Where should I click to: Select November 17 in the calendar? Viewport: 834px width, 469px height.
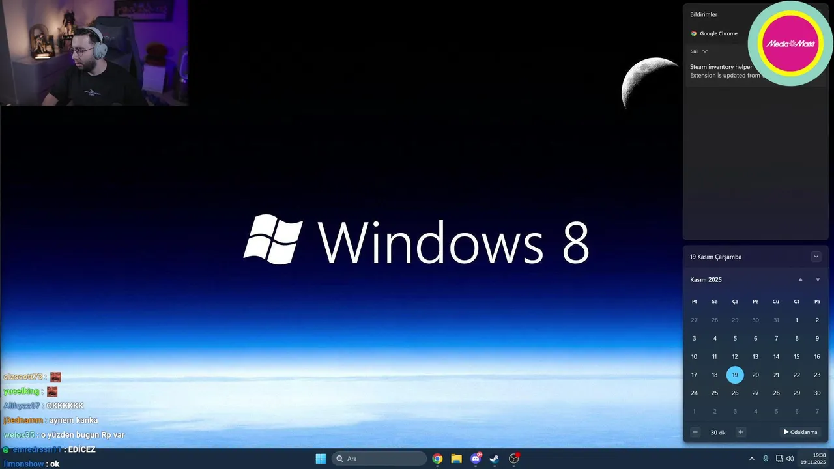click(x=694, y=375)
